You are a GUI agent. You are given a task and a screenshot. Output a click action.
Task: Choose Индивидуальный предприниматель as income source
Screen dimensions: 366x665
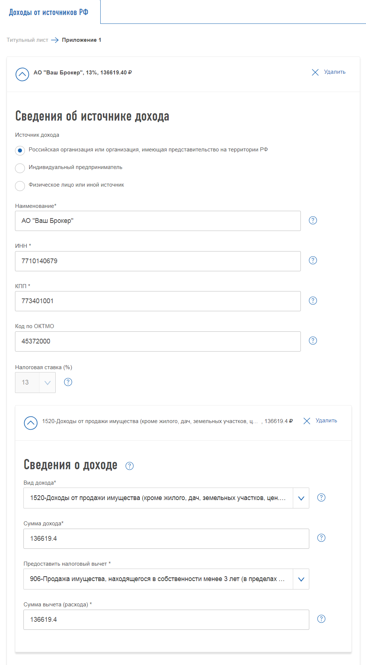(x=20, y=168)
